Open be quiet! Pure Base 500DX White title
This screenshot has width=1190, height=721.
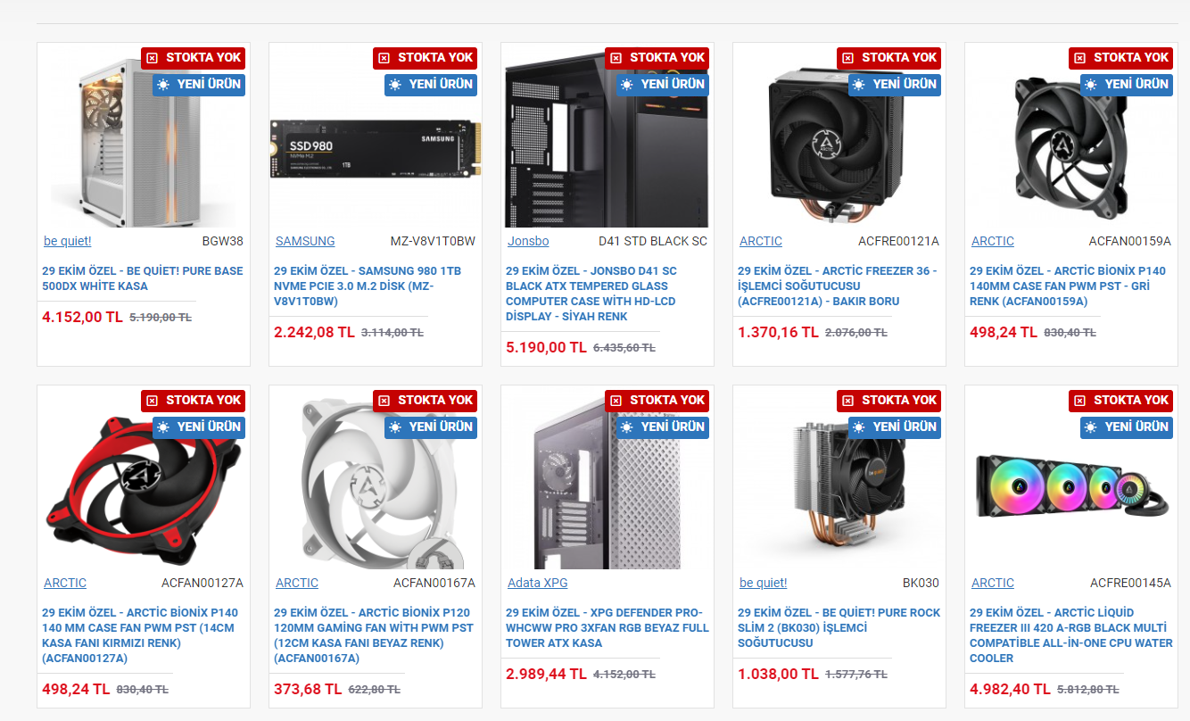(x=143, y=278)
